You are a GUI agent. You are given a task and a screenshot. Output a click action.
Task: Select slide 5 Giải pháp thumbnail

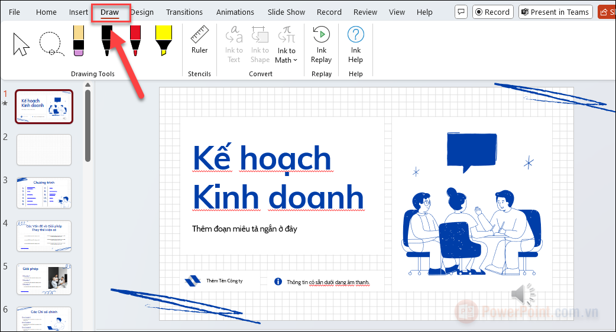tap(44, 279)
